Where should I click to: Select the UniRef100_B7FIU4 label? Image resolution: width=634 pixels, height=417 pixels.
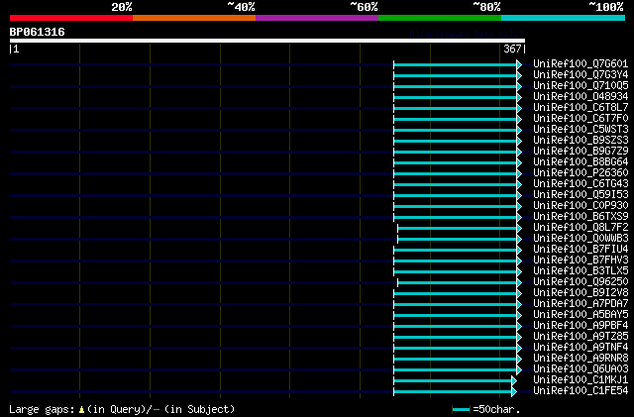[581, 250]
